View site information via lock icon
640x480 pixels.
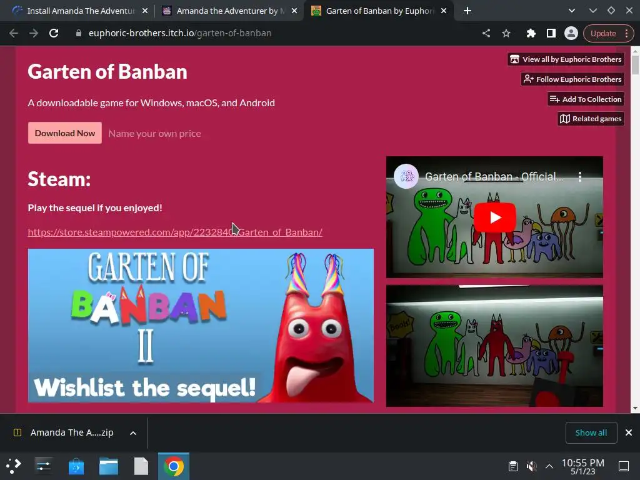click(79, 33)
